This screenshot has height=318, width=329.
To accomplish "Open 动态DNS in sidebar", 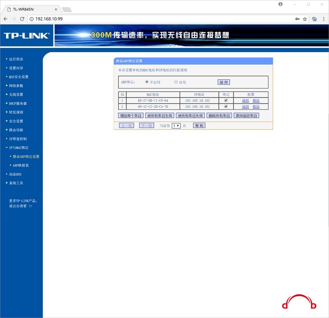I will 15,174.
